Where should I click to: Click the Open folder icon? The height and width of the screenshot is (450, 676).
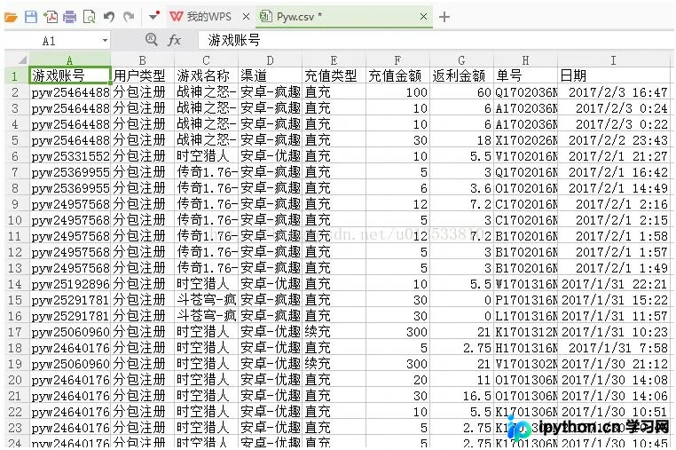tap(11, 17)
